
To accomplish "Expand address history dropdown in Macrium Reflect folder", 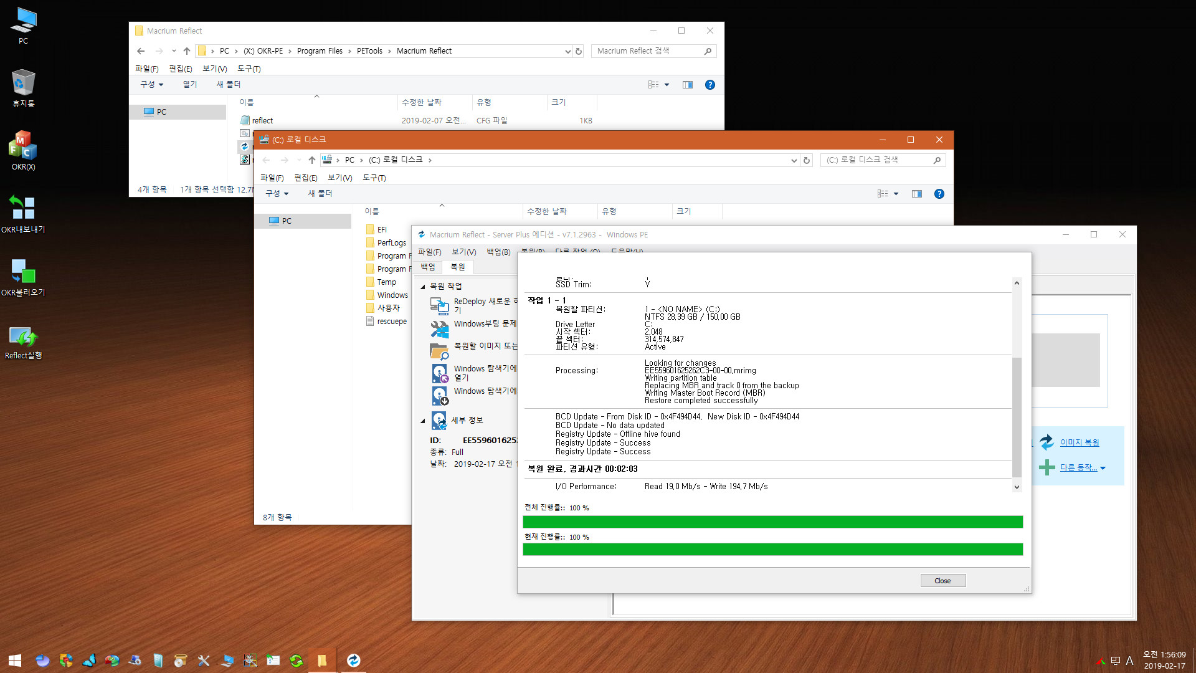I will [x=567, y=52].
